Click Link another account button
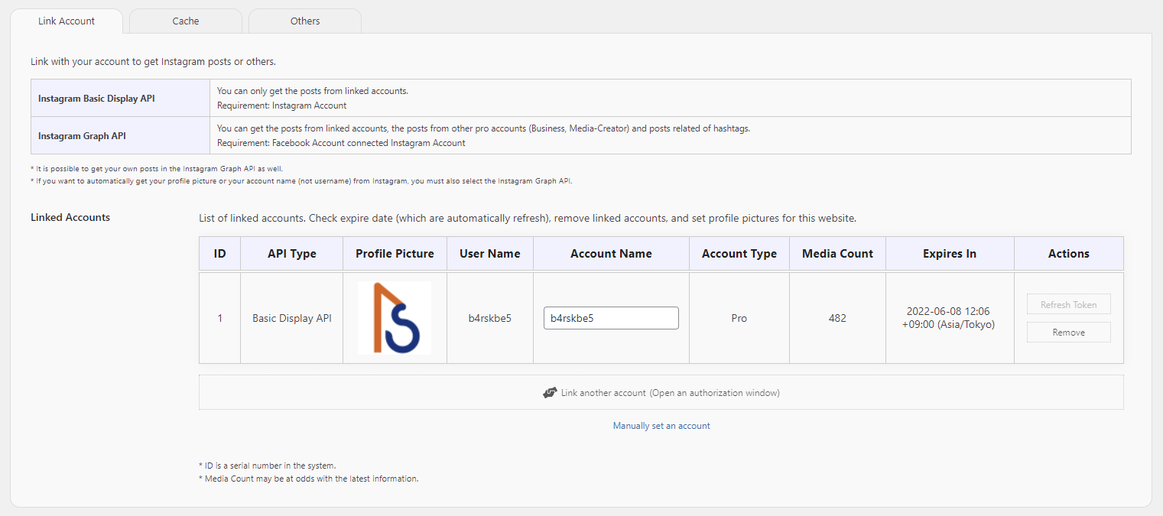 pyautogui.click(x=661, y=392)
